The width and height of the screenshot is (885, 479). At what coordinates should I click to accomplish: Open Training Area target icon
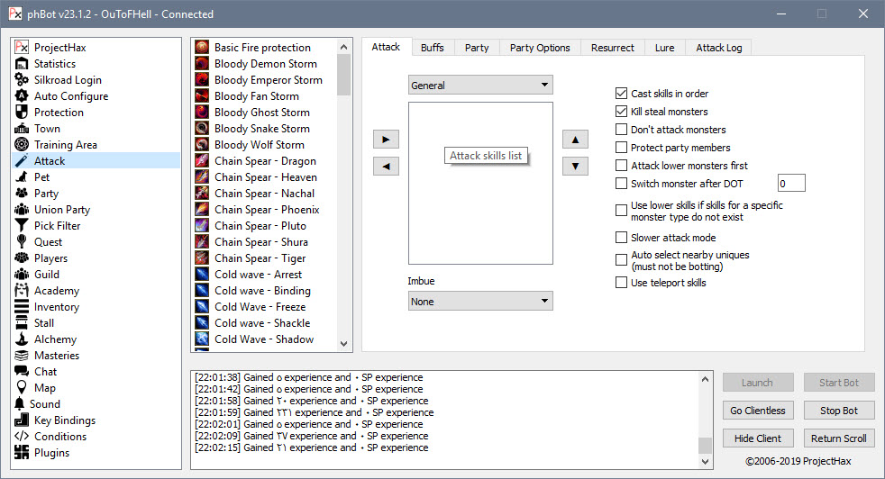coord(22,145)
